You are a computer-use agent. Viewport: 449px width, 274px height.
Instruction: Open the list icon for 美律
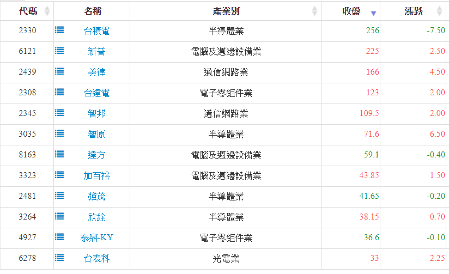point(59,72)
